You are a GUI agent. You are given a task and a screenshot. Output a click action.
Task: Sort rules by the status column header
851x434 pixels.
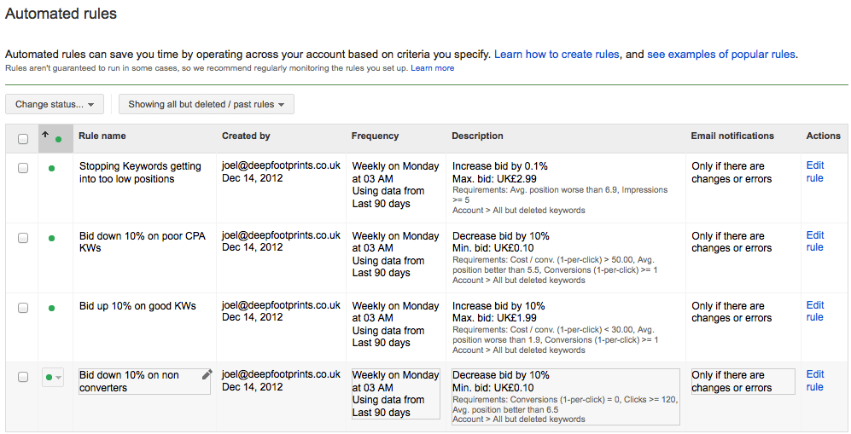click(x=50, y=136)
